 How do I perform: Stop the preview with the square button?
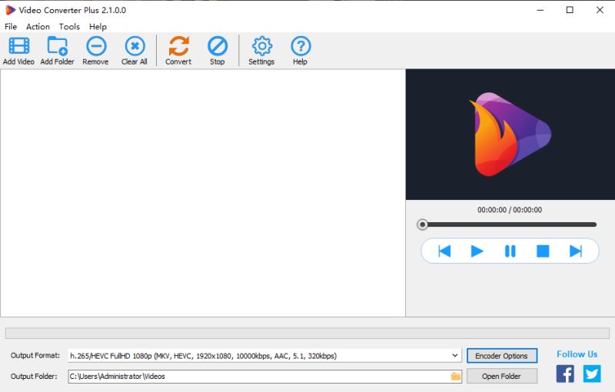pyautogui.click(x=543, y=251)
